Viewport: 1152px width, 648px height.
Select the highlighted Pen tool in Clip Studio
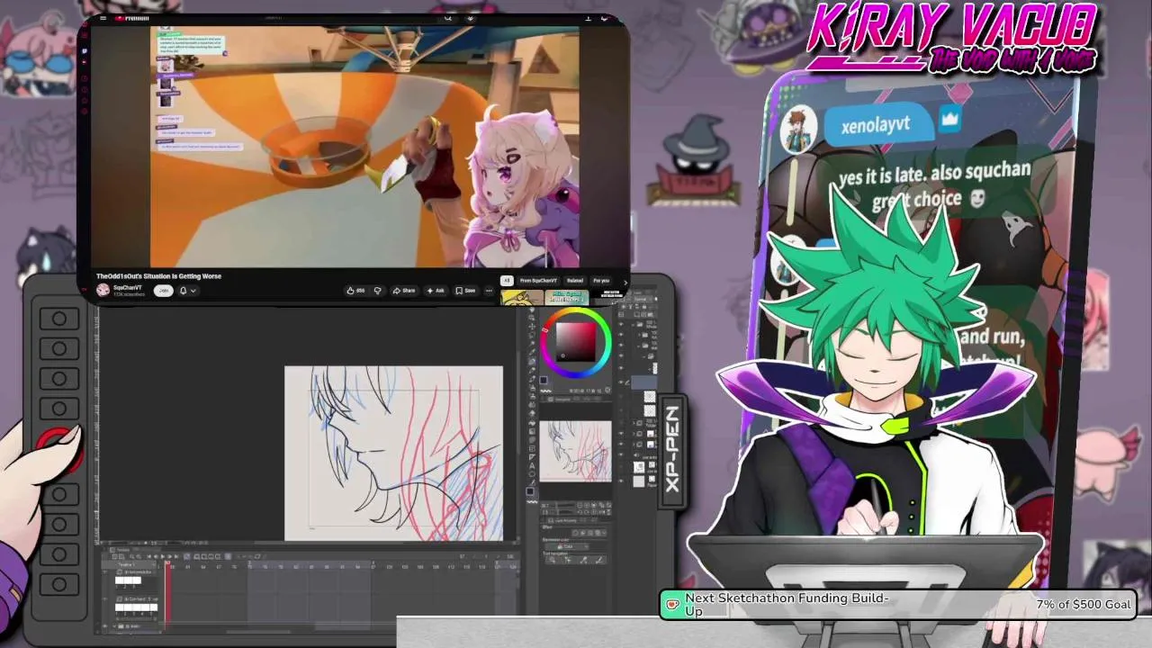[531, 361]
